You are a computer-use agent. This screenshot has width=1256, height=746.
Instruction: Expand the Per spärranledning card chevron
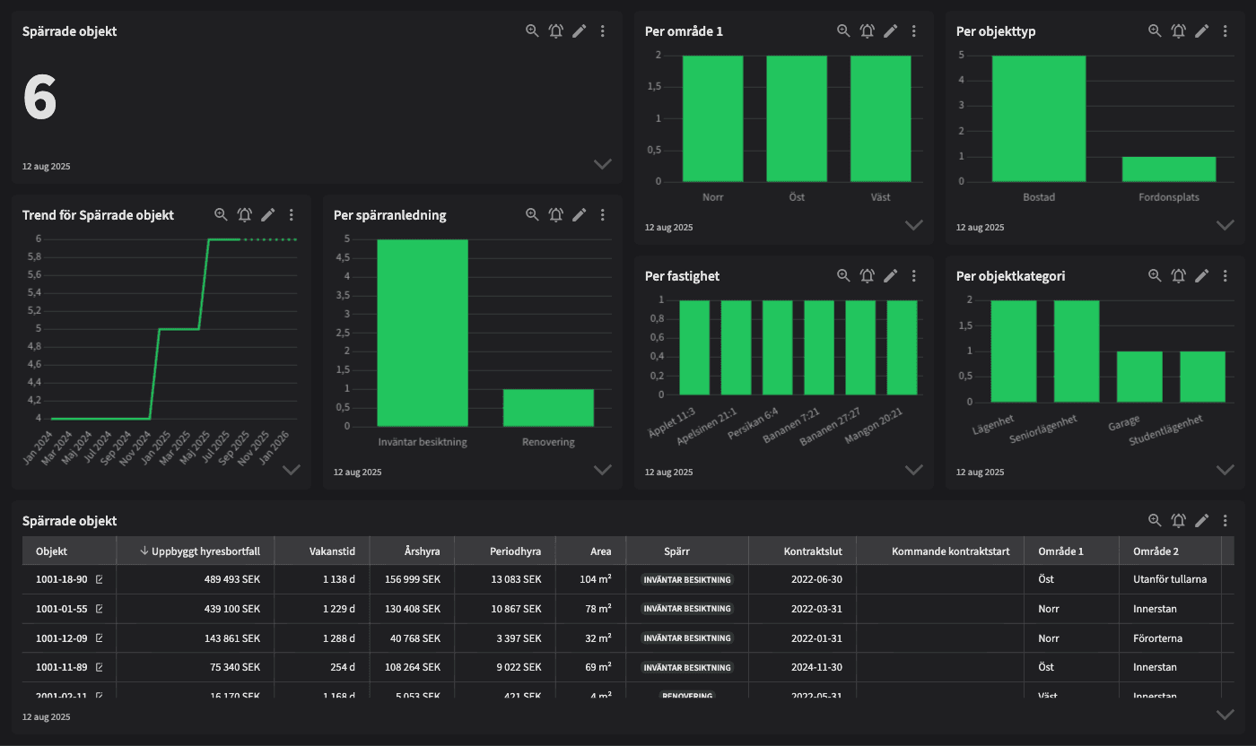pos(603,470)
